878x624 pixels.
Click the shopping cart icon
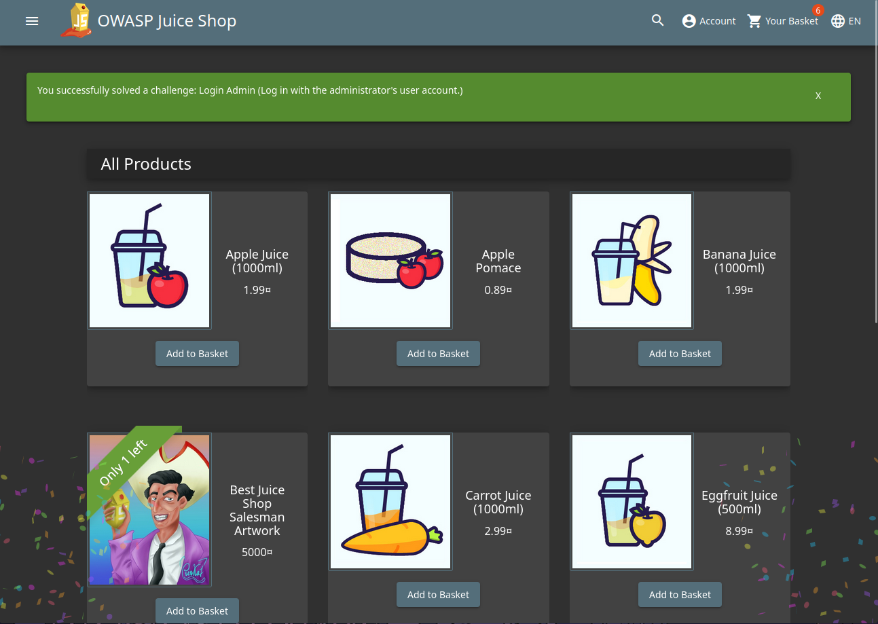tap(754, 21)
